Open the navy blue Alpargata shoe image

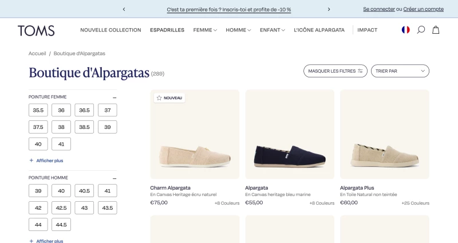click(x=290, y=134)
